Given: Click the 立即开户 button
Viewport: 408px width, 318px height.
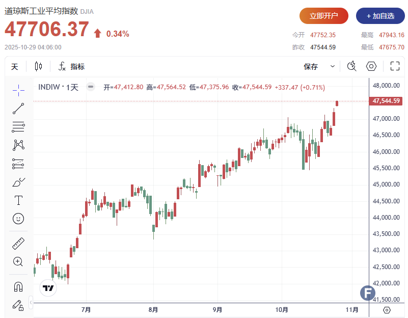Looking at the screenshot, I should coord(324,16).
